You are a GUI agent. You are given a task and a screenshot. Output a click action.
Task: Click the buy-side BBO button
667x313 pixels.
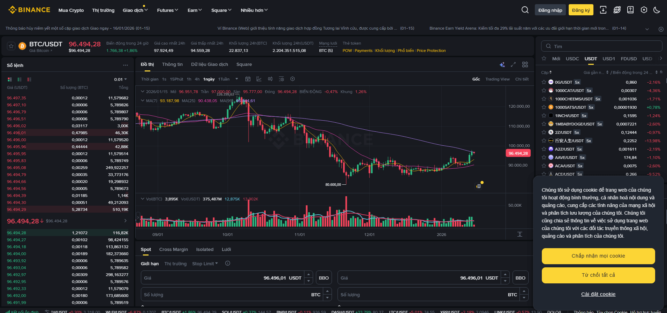(324, 278)
